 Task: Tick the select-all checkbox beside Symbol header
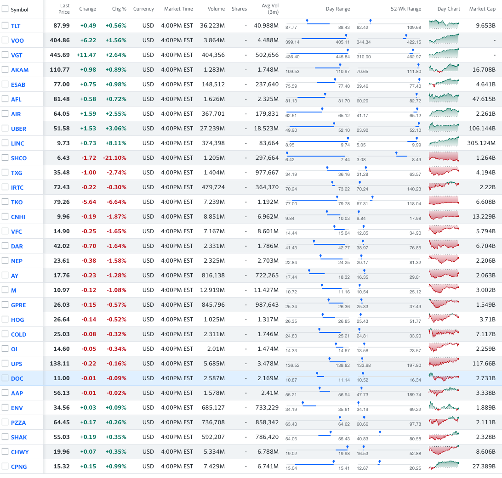pos(5,9)
